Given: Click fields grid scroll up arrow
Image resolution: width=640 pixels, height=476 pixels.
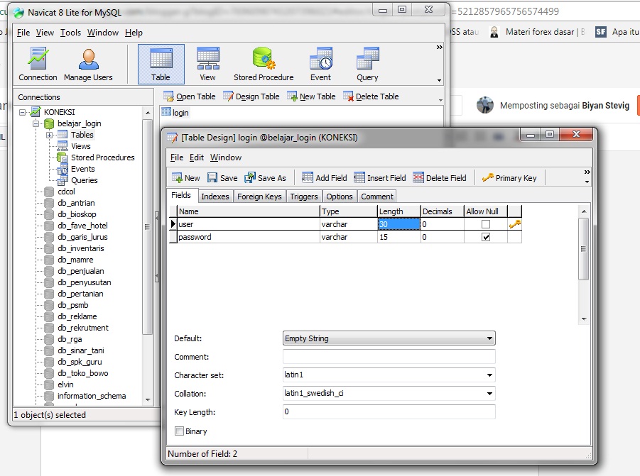Looking at the screenshot, I should tap(584, 211).
